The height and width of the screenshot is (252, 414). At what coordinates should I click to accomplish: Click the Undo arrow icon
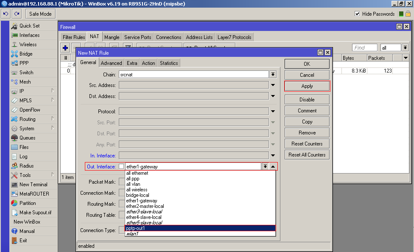pos(6,14)
